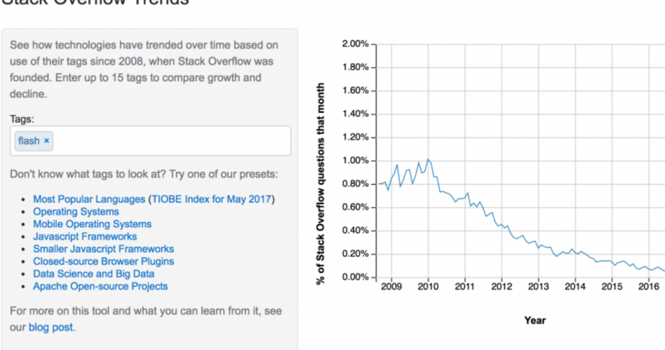The width and height of the screenshot is (665, 350).
Task: Click the 2016 label on the year axis
Action: [x=648, y=286]
